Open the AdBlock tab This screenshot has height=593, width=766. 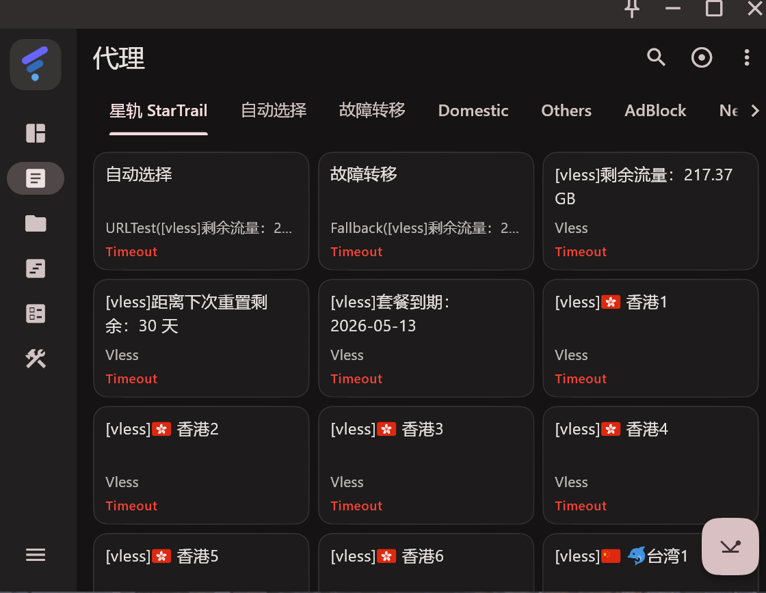coord(655,111)
